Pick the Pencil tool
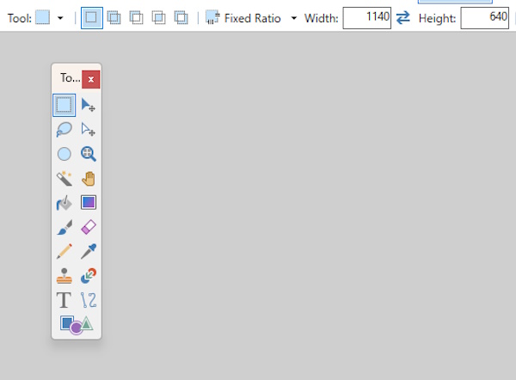Image resolution: width=516 pixels, height=380 pixels. click(x=64, y=252)
